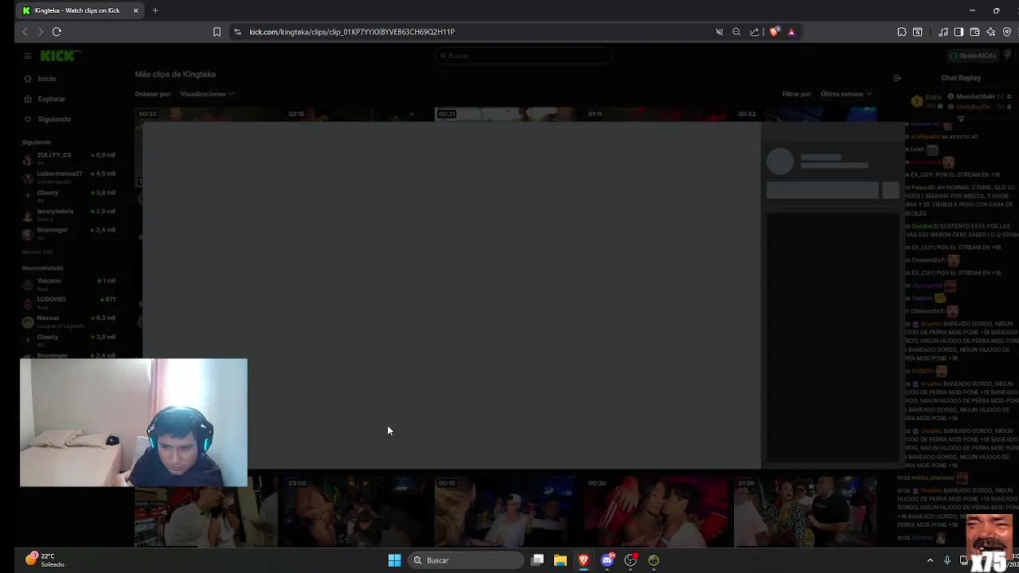Open Leo AI assistant icon
1019x573 pixels.
(x=990, y=32)
